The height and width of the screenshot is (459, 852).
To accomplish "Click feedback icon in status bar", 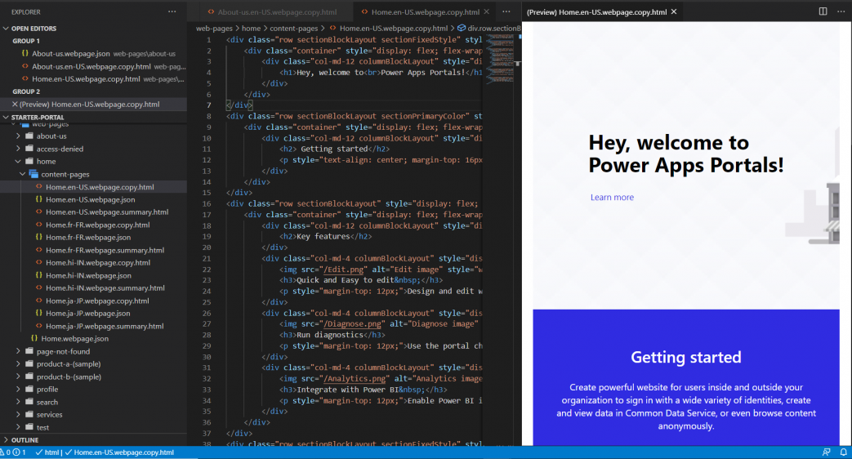I will point(826,452).
